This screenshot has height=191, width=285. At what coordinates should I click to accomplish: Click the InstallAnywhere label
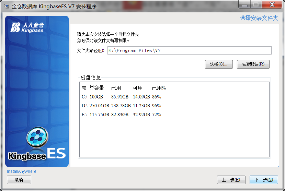[21, 171]
